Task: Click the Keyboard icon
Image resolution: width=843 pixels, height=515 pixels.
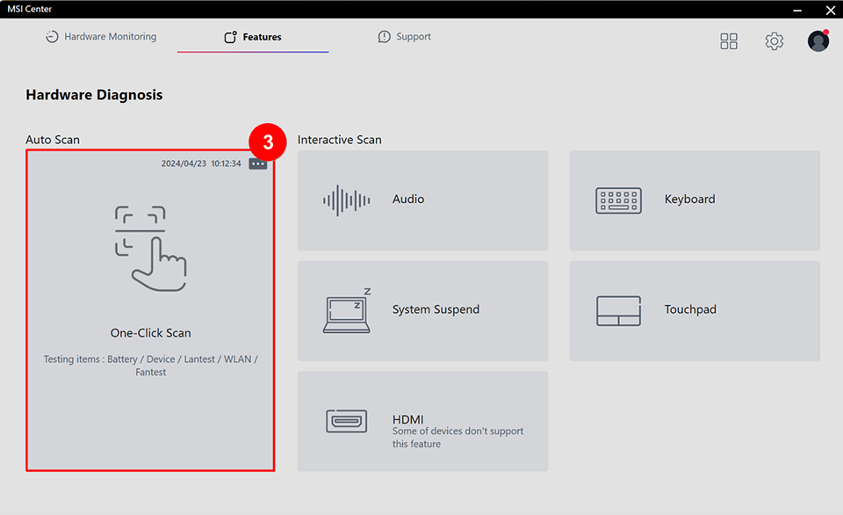Action: pyautogui.click(x=618, y=200)
